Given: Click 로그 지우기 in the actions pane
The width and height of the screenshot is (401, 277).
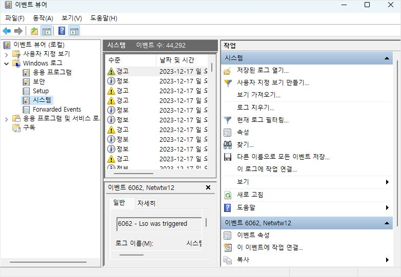Looking at the screenshot, I should click(255, 108).
